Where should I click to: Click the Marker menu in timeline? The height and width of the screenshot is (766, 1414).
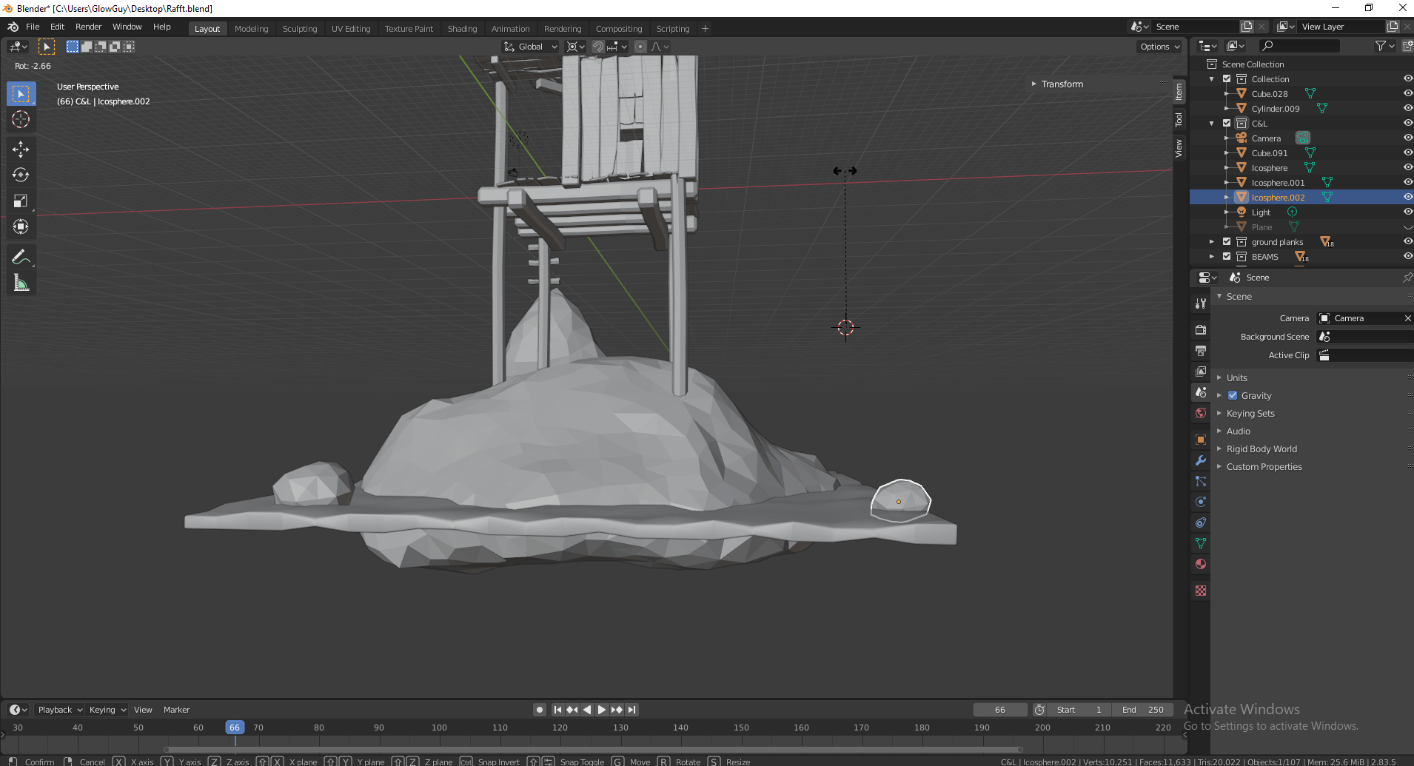pos(176,710)
